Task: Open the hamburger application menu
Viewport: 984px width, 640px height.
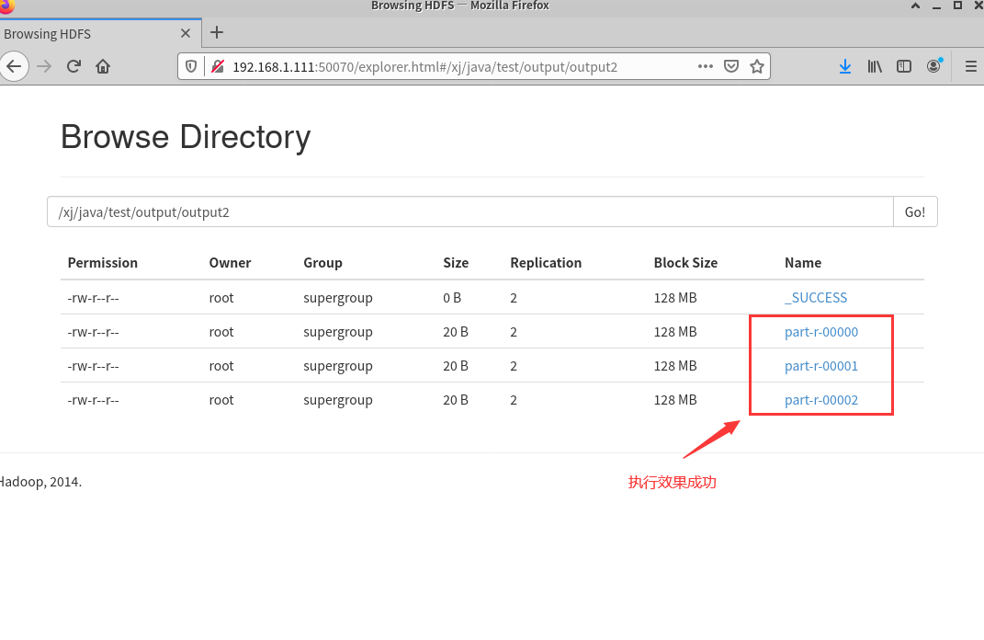Action: tap(969, 66)
